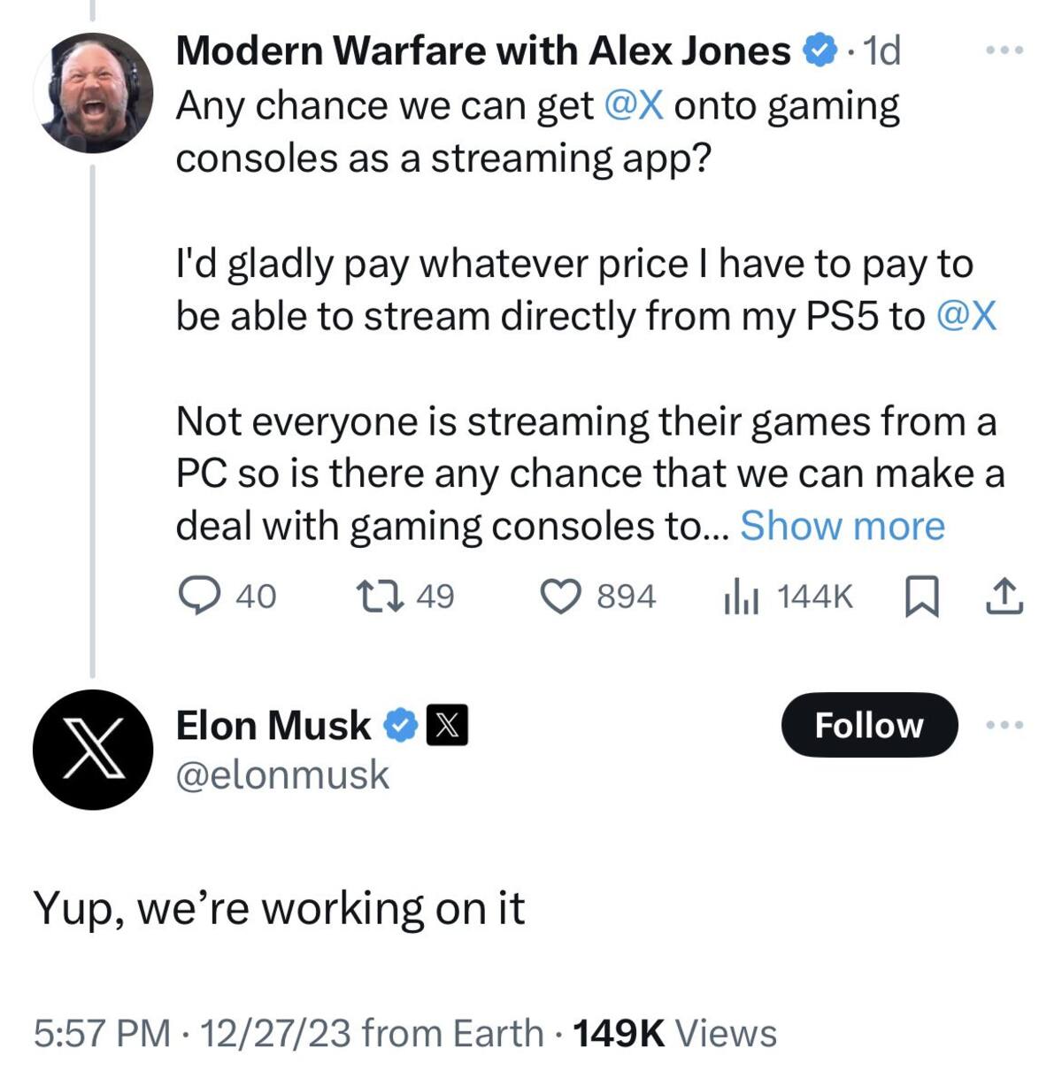Open @elonmusk handle profile
Image resolution: width=1062 pixels, height=1071 pixels.
283,775
